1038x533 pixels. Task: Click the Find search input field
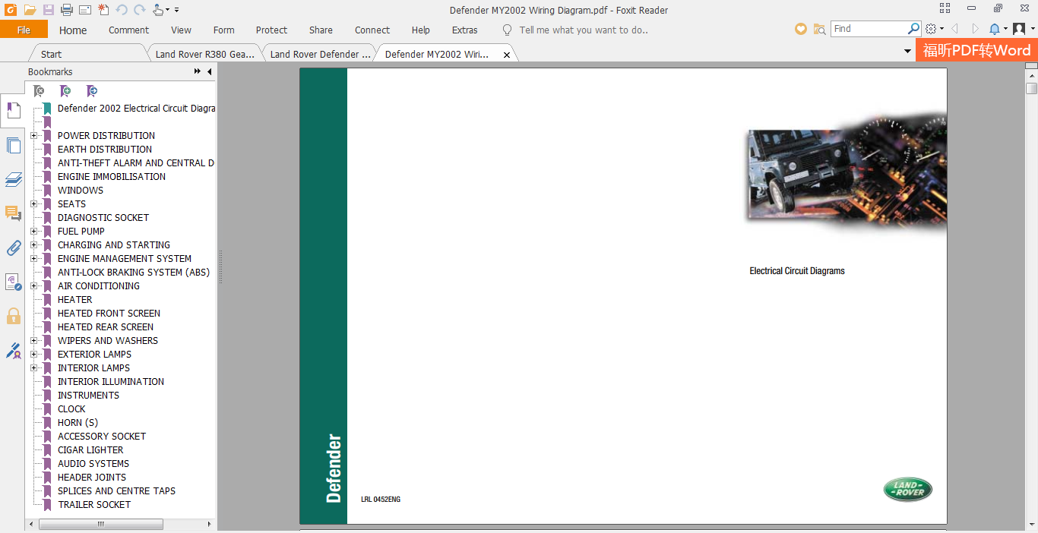point(869,29)
